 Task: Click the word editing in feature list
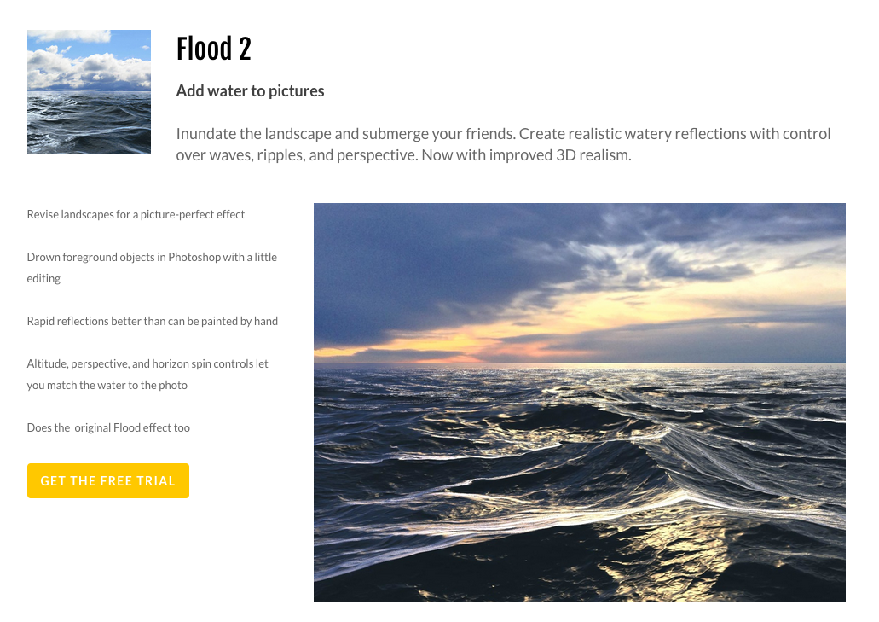tap(43, 278)
